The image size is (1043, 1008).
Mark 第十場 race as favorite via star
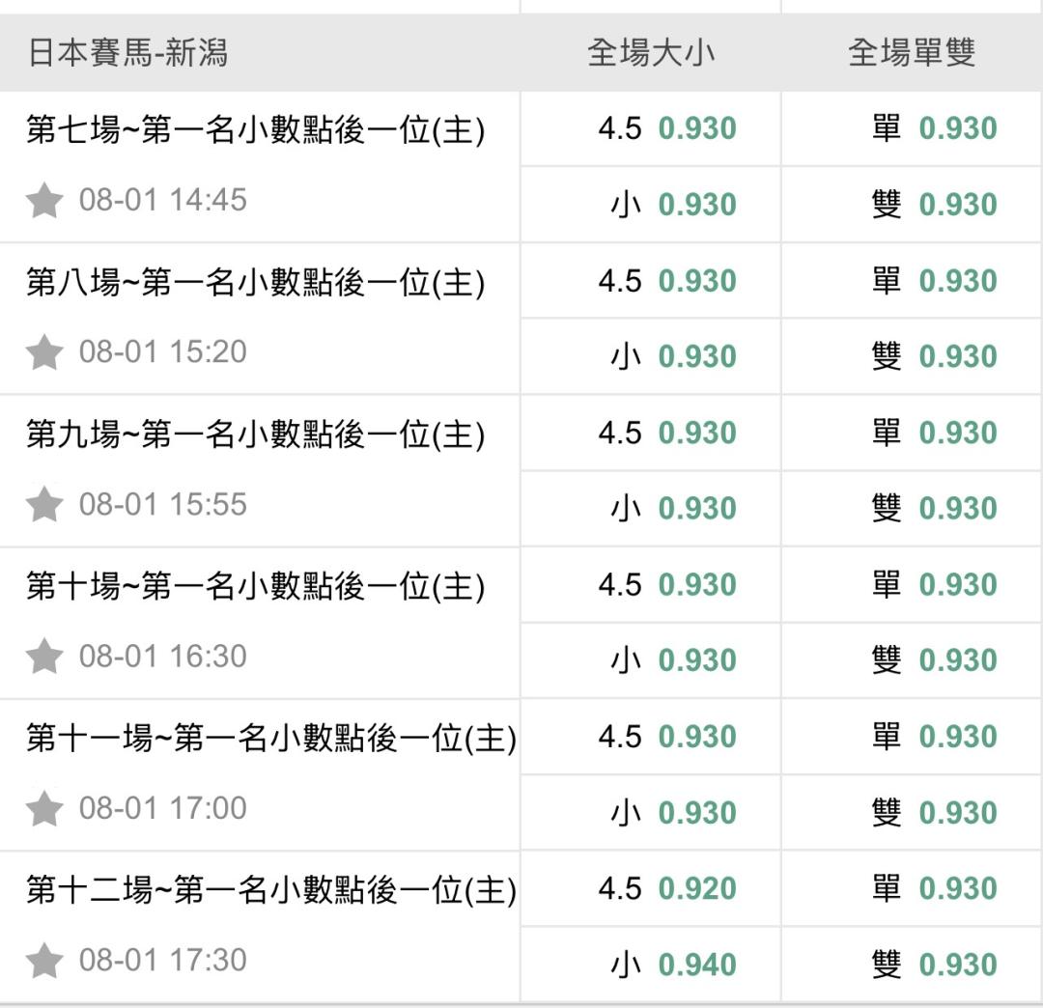point(44,657)
